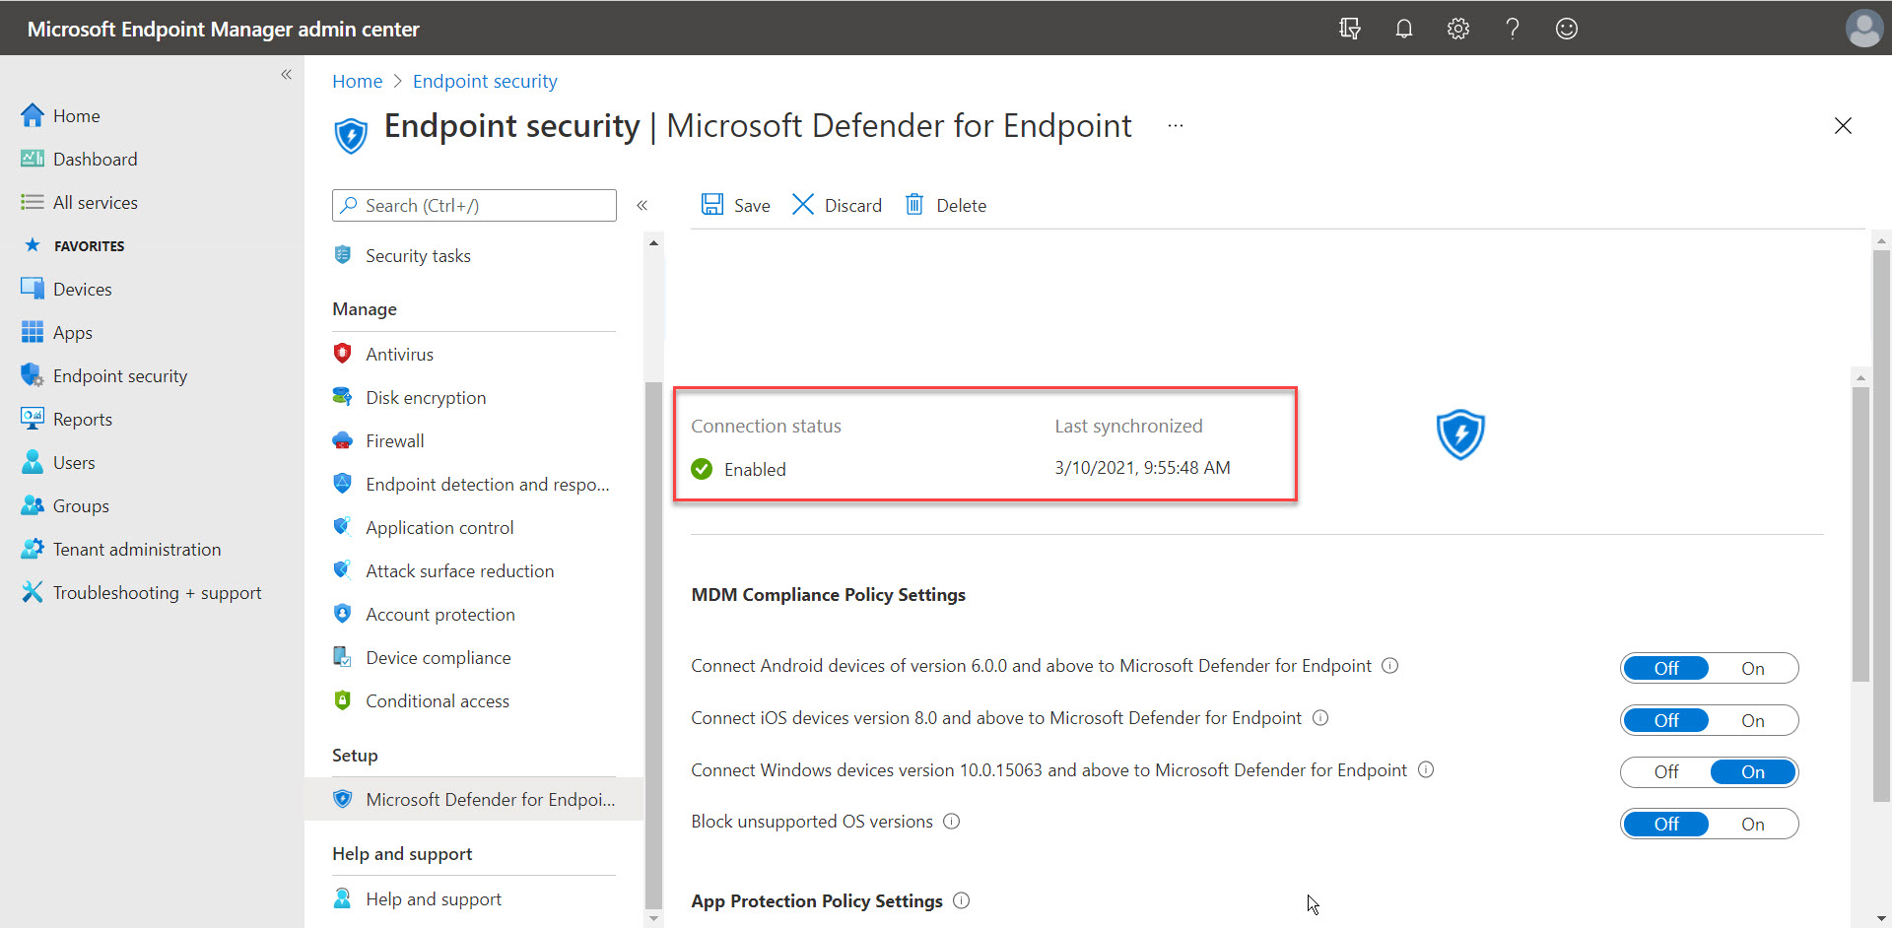Show info for App Protection Policy Settings
This screenshot has height=928, width=1892.
click(x=962, y=900)
